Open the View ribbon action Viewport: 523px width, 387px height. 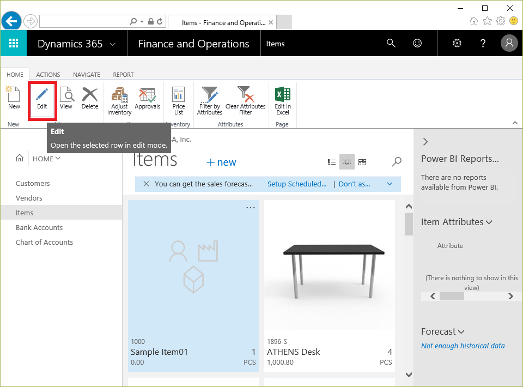(x=66, y=98)
